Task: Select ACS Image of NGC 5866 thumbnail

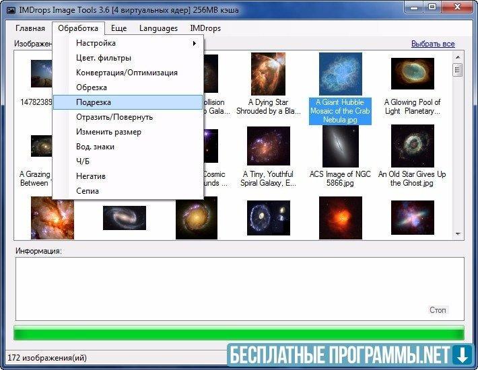Action: pyautogui.click(x=341, y=146)
